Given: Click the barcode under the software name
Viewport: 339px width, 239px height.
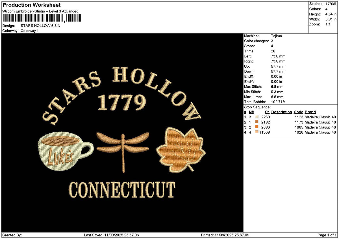Looking at the screenshot, I should [42, 18].
